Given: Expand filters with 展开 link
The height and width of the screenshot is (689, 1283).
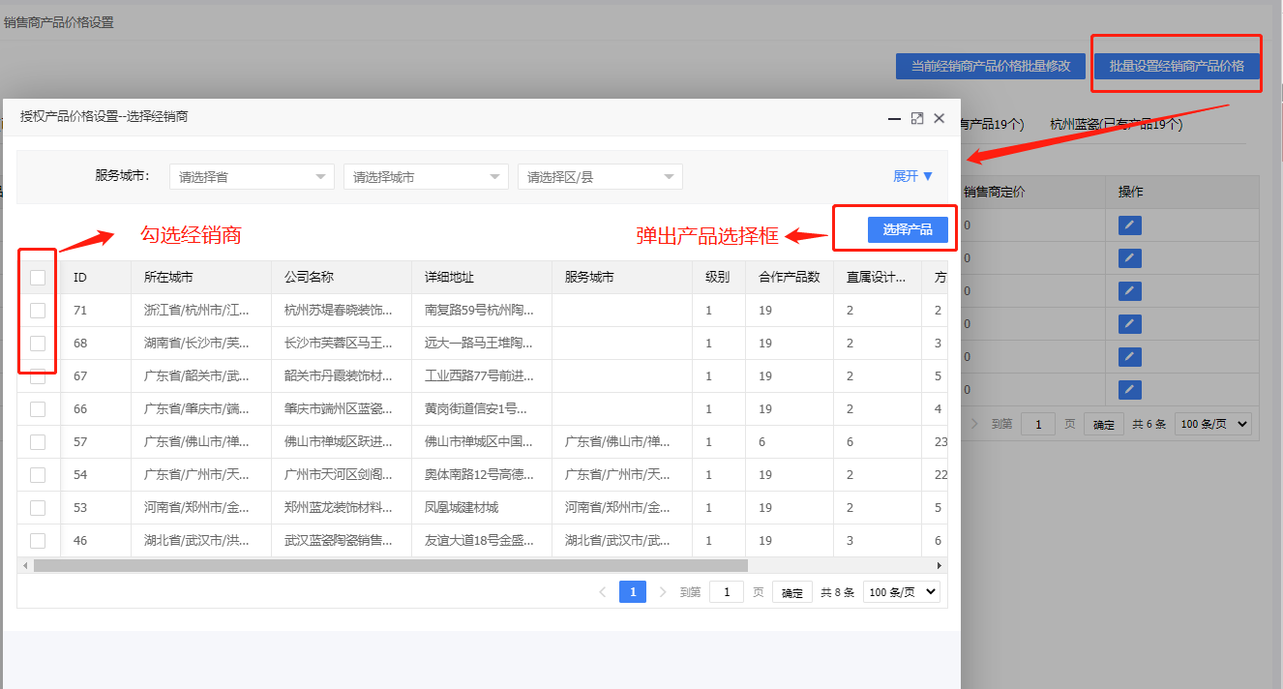Looking at the screenshot, I should click(x=912, y=176).
